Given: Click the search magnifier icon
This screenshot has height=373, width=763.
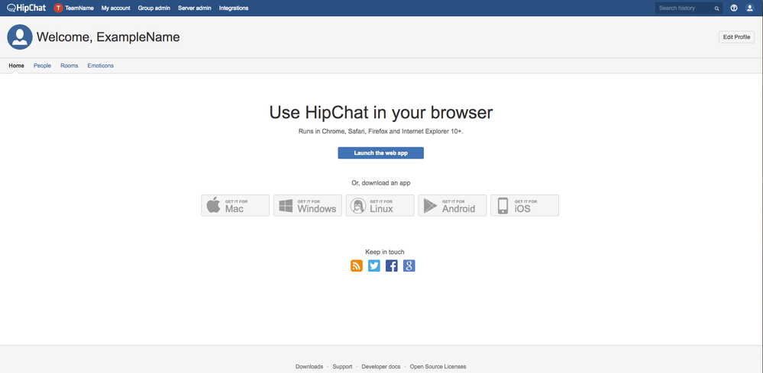Looking at the screenshot, I should [x=716, y=8].
